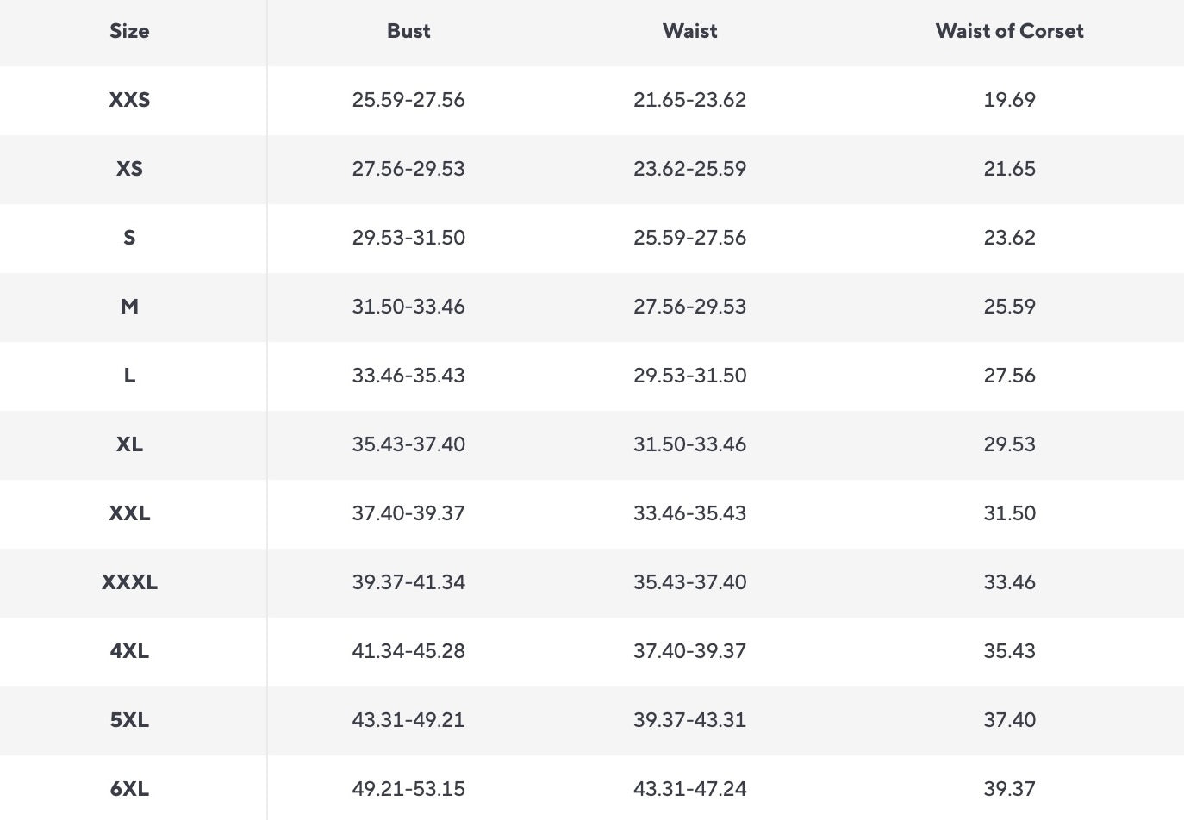
Task: Click waist value 43.31-47.24 for 6XL
Action: click(689, 789)
